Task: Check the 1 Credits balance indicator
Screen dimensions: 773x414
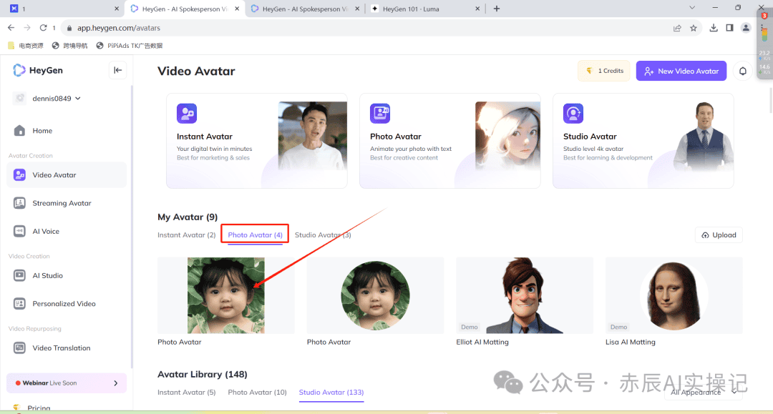Action: point(603,71)
